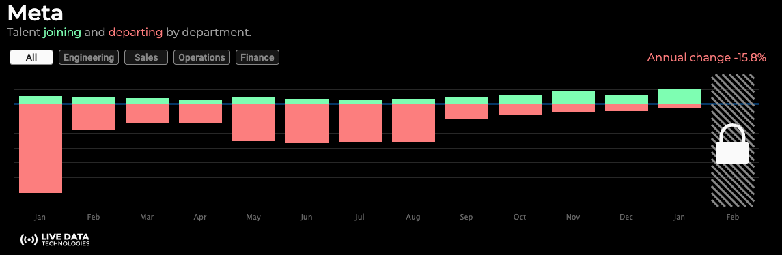Screen dimensions: 782x255
Task: Click the Jun axis label
Action: pyautogui.click(x=307, y=217)
